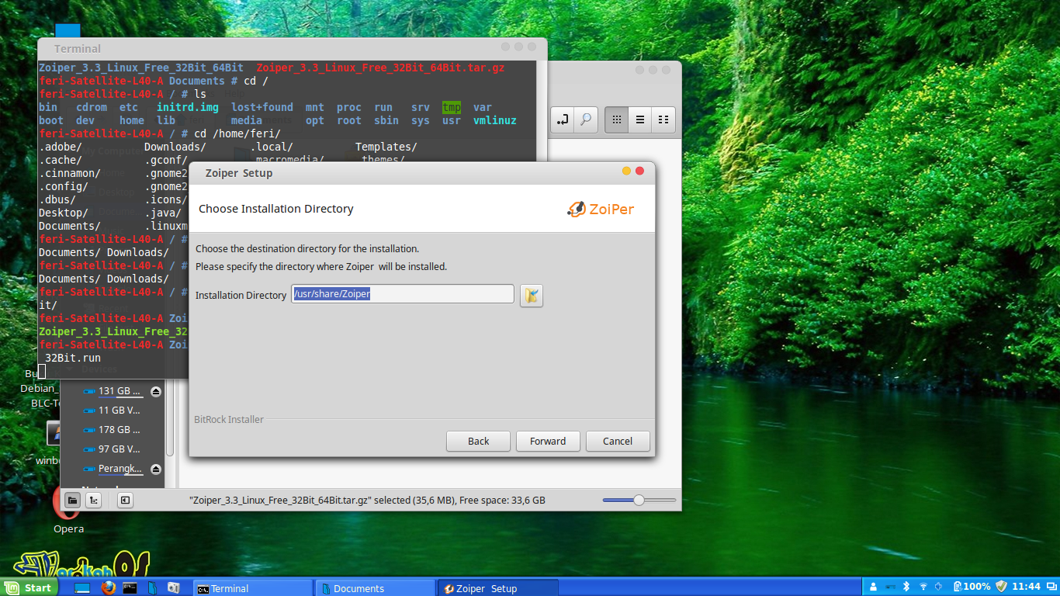Click the Zoiper logo in setup header
The image size is (1060, 596).
(600, 209)
